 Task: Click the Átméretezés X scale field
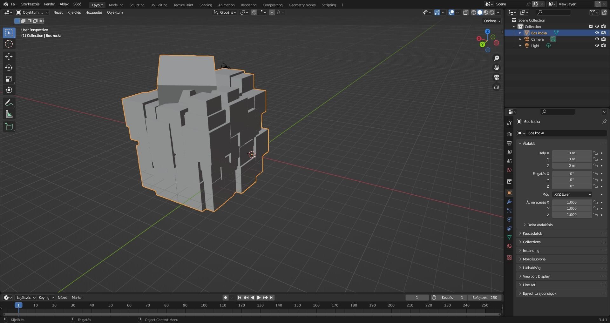(572, 202)
